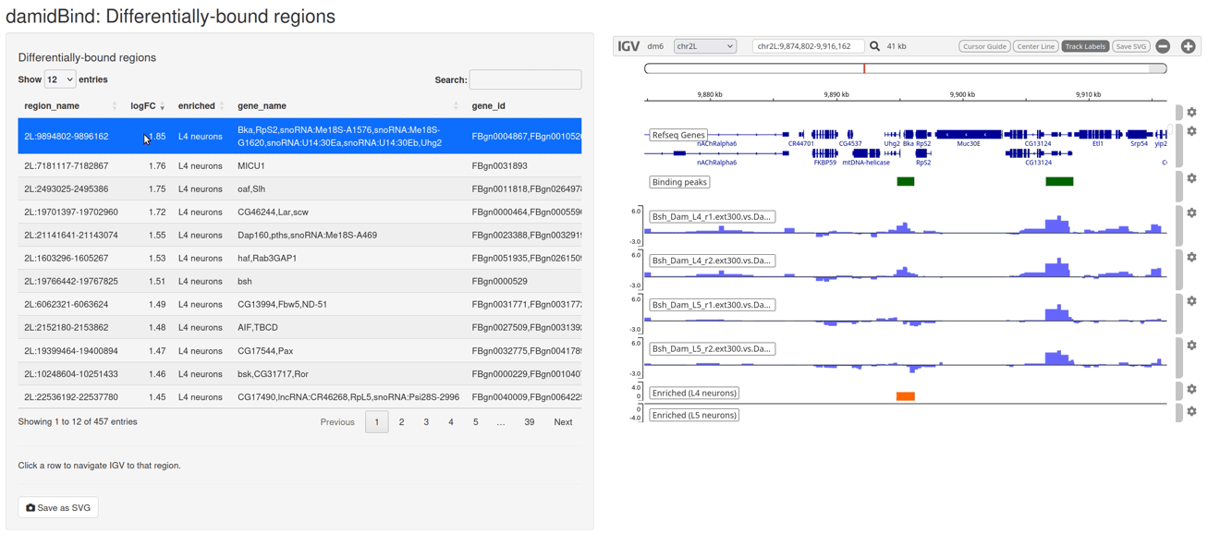Click the magnifier search icon next to the locus box
This screenshot has width=1208, height=546.
pos(874,45)
